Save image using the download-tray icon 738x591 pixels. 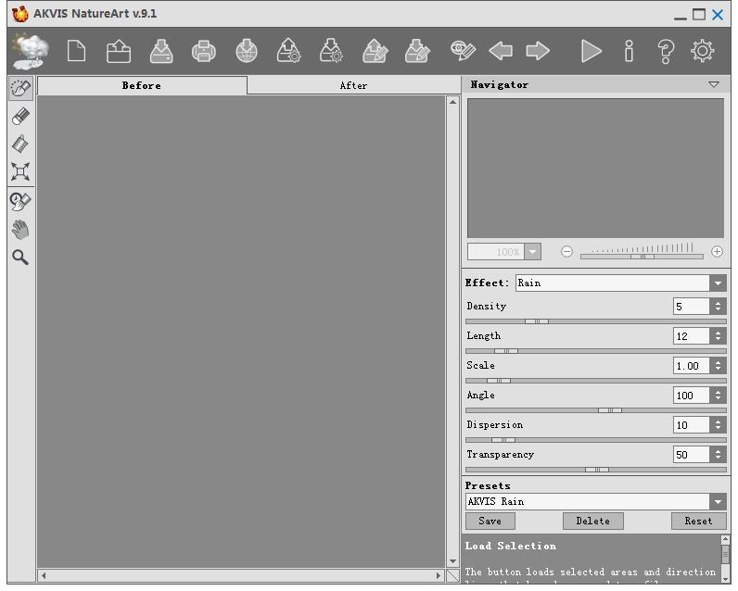(161, 51)
